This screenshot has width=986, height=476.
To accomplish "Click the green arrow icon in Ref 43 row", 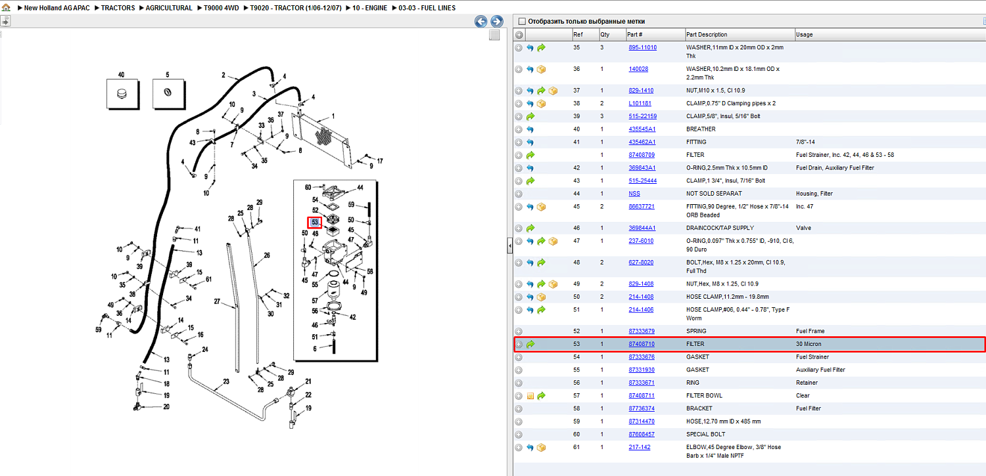I will 530,181.
